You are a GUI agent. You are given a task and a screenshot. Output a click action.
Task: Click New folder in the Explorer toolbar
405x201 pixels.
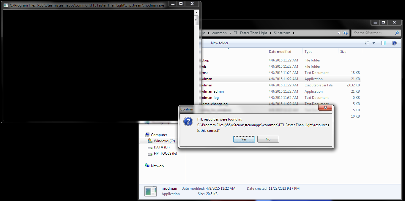[x=220, y=43]
